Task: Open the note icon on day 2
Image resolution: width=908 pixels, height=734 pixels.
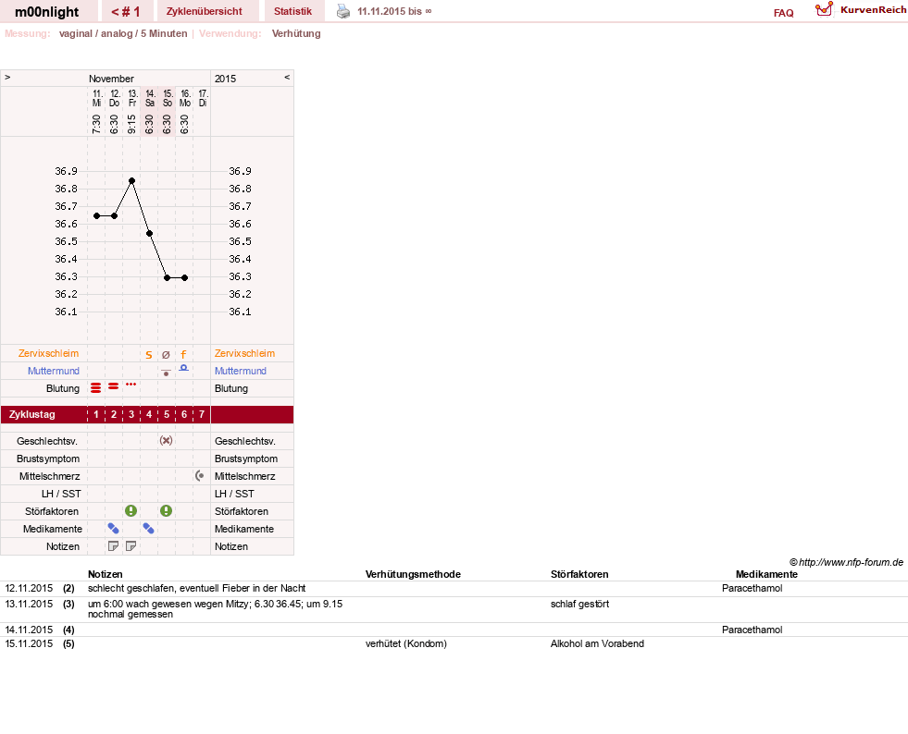Action: click(114, 546)
